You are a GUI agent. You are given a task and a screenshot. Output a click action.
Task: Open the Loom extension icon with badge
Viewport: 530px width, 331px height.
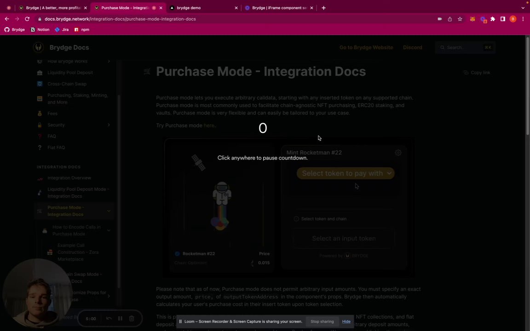point(483,19)
